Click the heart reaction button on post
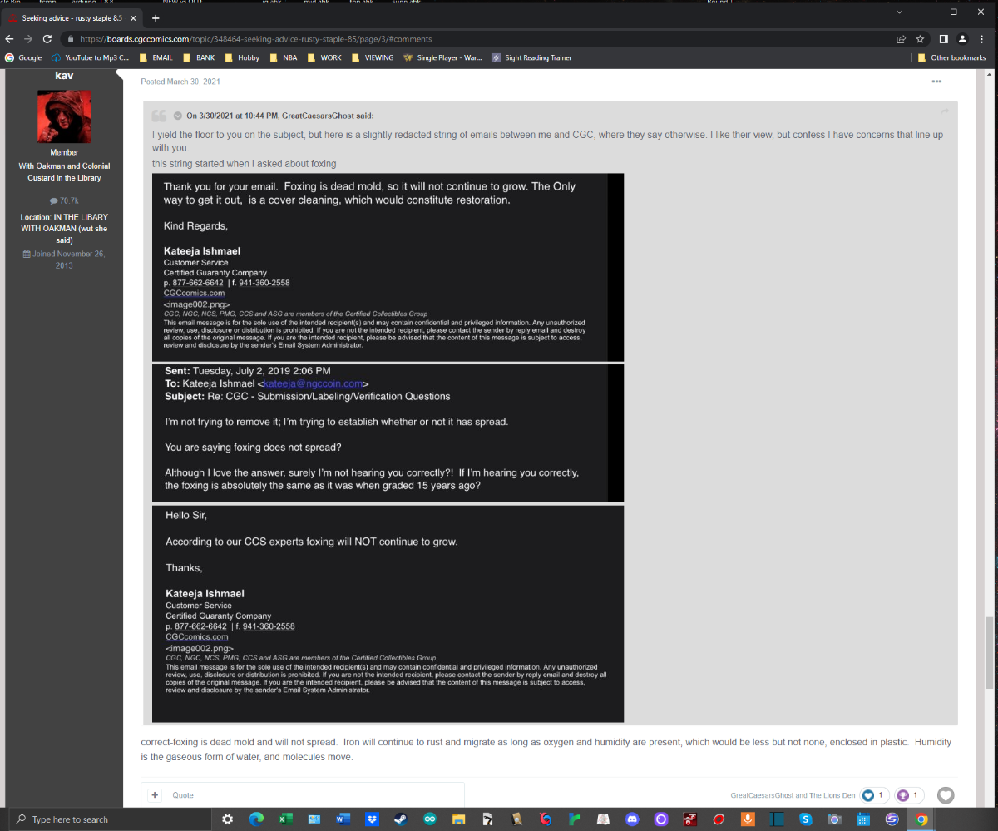Image resolution: width=998 pixels, height=831 pixels. (x=946, y=795)
